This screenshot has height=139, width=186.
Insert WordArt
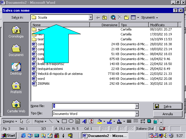pyautogui.click(x=84, y=121)
